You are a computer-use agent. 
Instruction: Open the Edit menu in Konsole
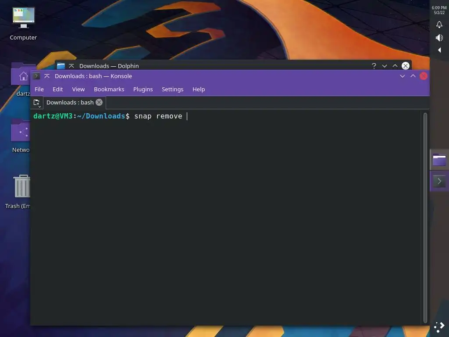(57, 89)
